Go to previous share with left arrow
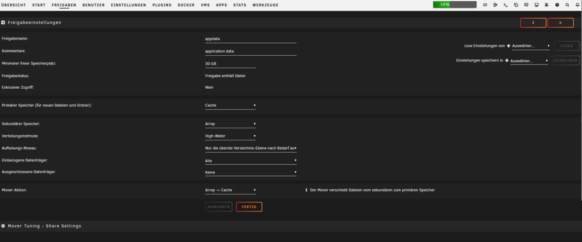Screen dimensions: 582x242 tap(533, 23)
